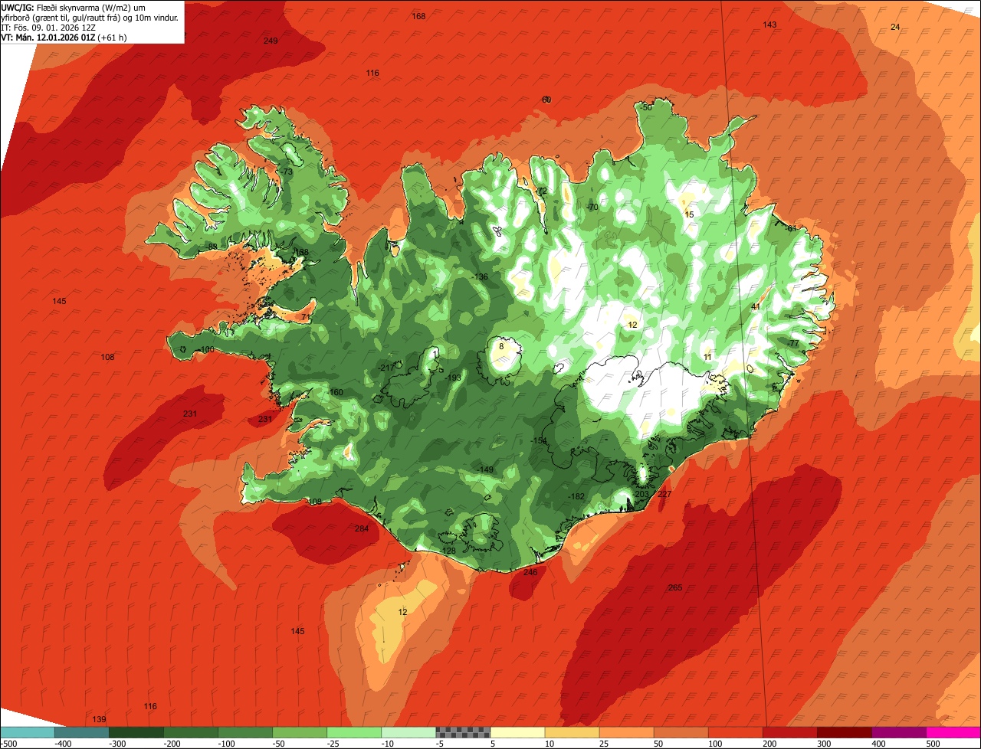Click the -149 value in southern Iceland

485,469
